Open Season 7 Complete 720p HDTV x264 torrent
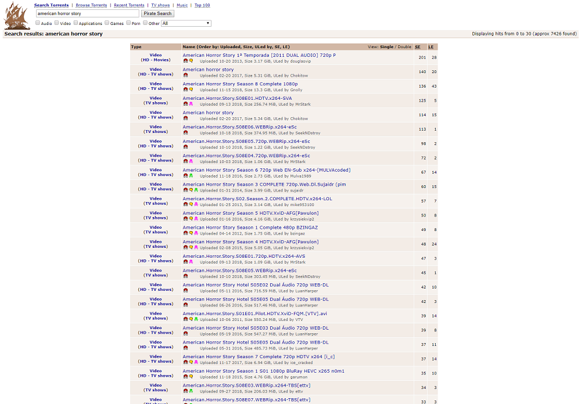The height and width of the screenshot is (404, 581). [259, 356]
